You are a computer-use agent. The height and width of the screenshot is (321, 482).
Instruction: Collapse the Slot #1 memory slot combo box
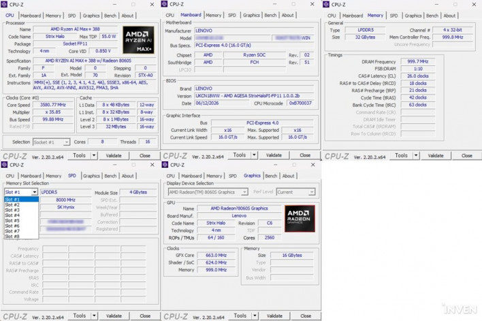coord(35,192)
